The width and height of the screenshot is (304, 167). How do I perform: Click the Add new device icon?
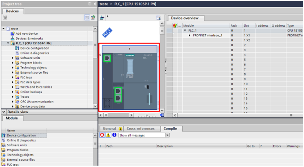click(13, 33)
